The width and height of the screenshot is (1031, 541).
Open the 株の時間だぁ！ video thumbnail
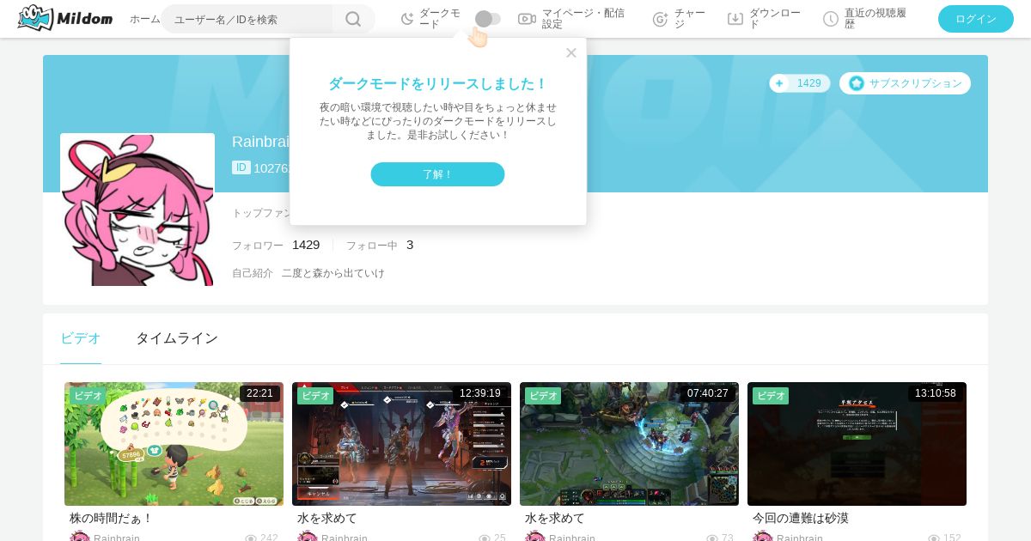(174, 444)
